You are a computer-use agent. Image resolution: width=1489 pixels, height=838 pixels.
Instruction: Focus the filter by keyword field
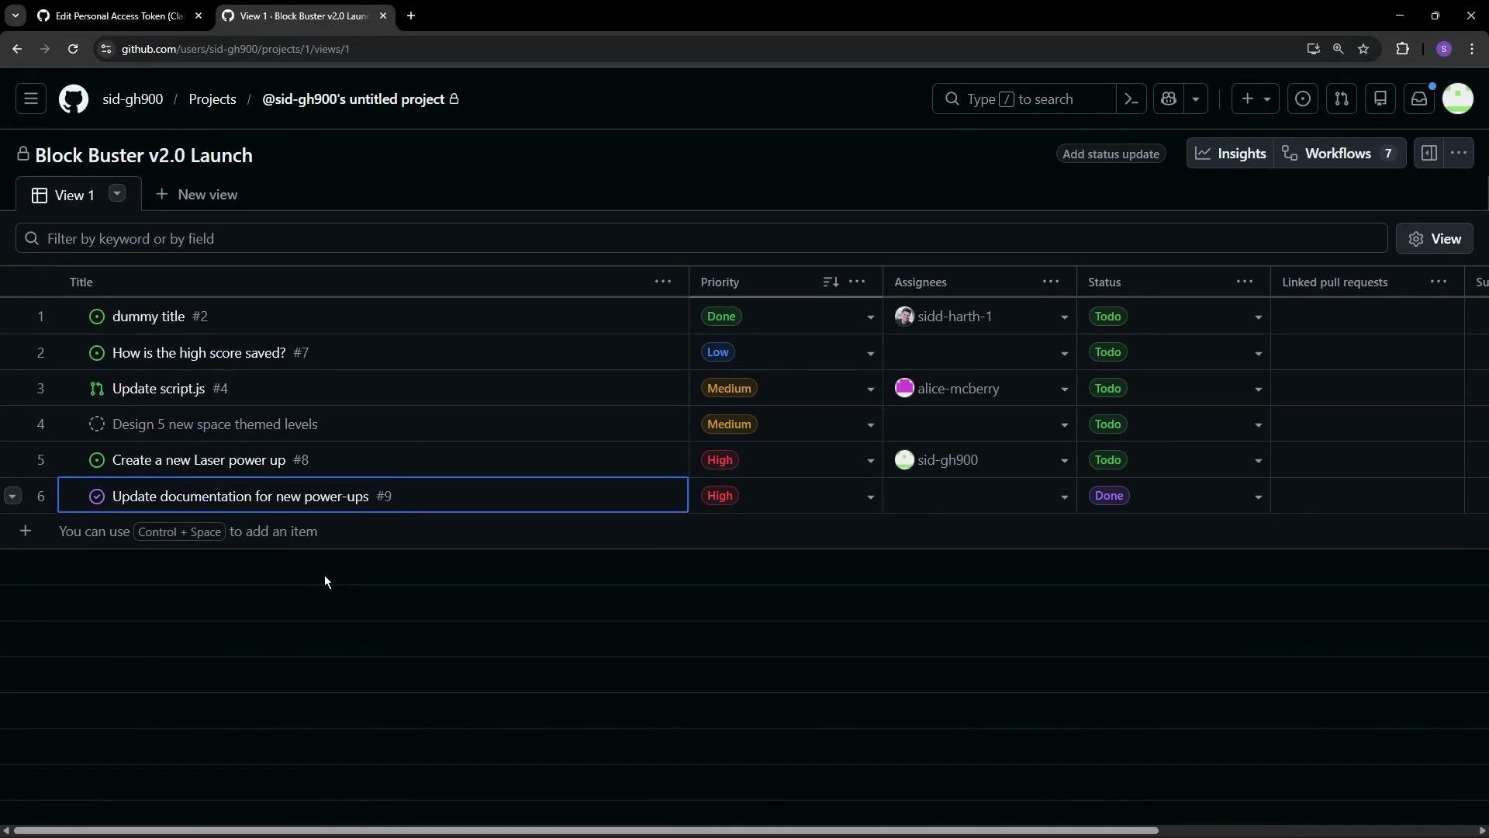pyautogui.click(x=701, y=239)
